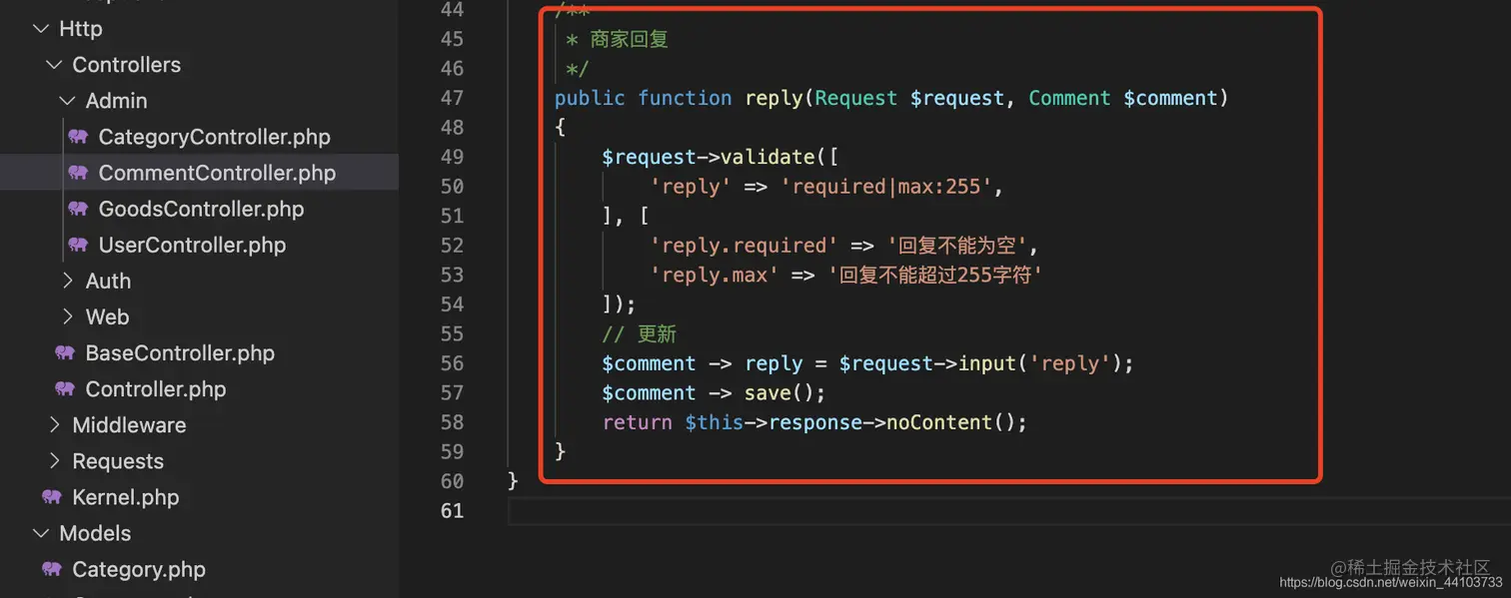The image size is (1511, 598).
Task: Select the Controllers folder label
Action: pyautogui.click(x=127, y=65)
